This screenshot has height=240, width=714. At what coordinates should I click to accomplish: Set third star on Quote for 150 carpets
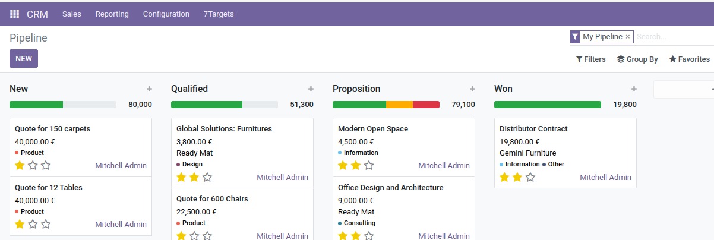point(46,165)
